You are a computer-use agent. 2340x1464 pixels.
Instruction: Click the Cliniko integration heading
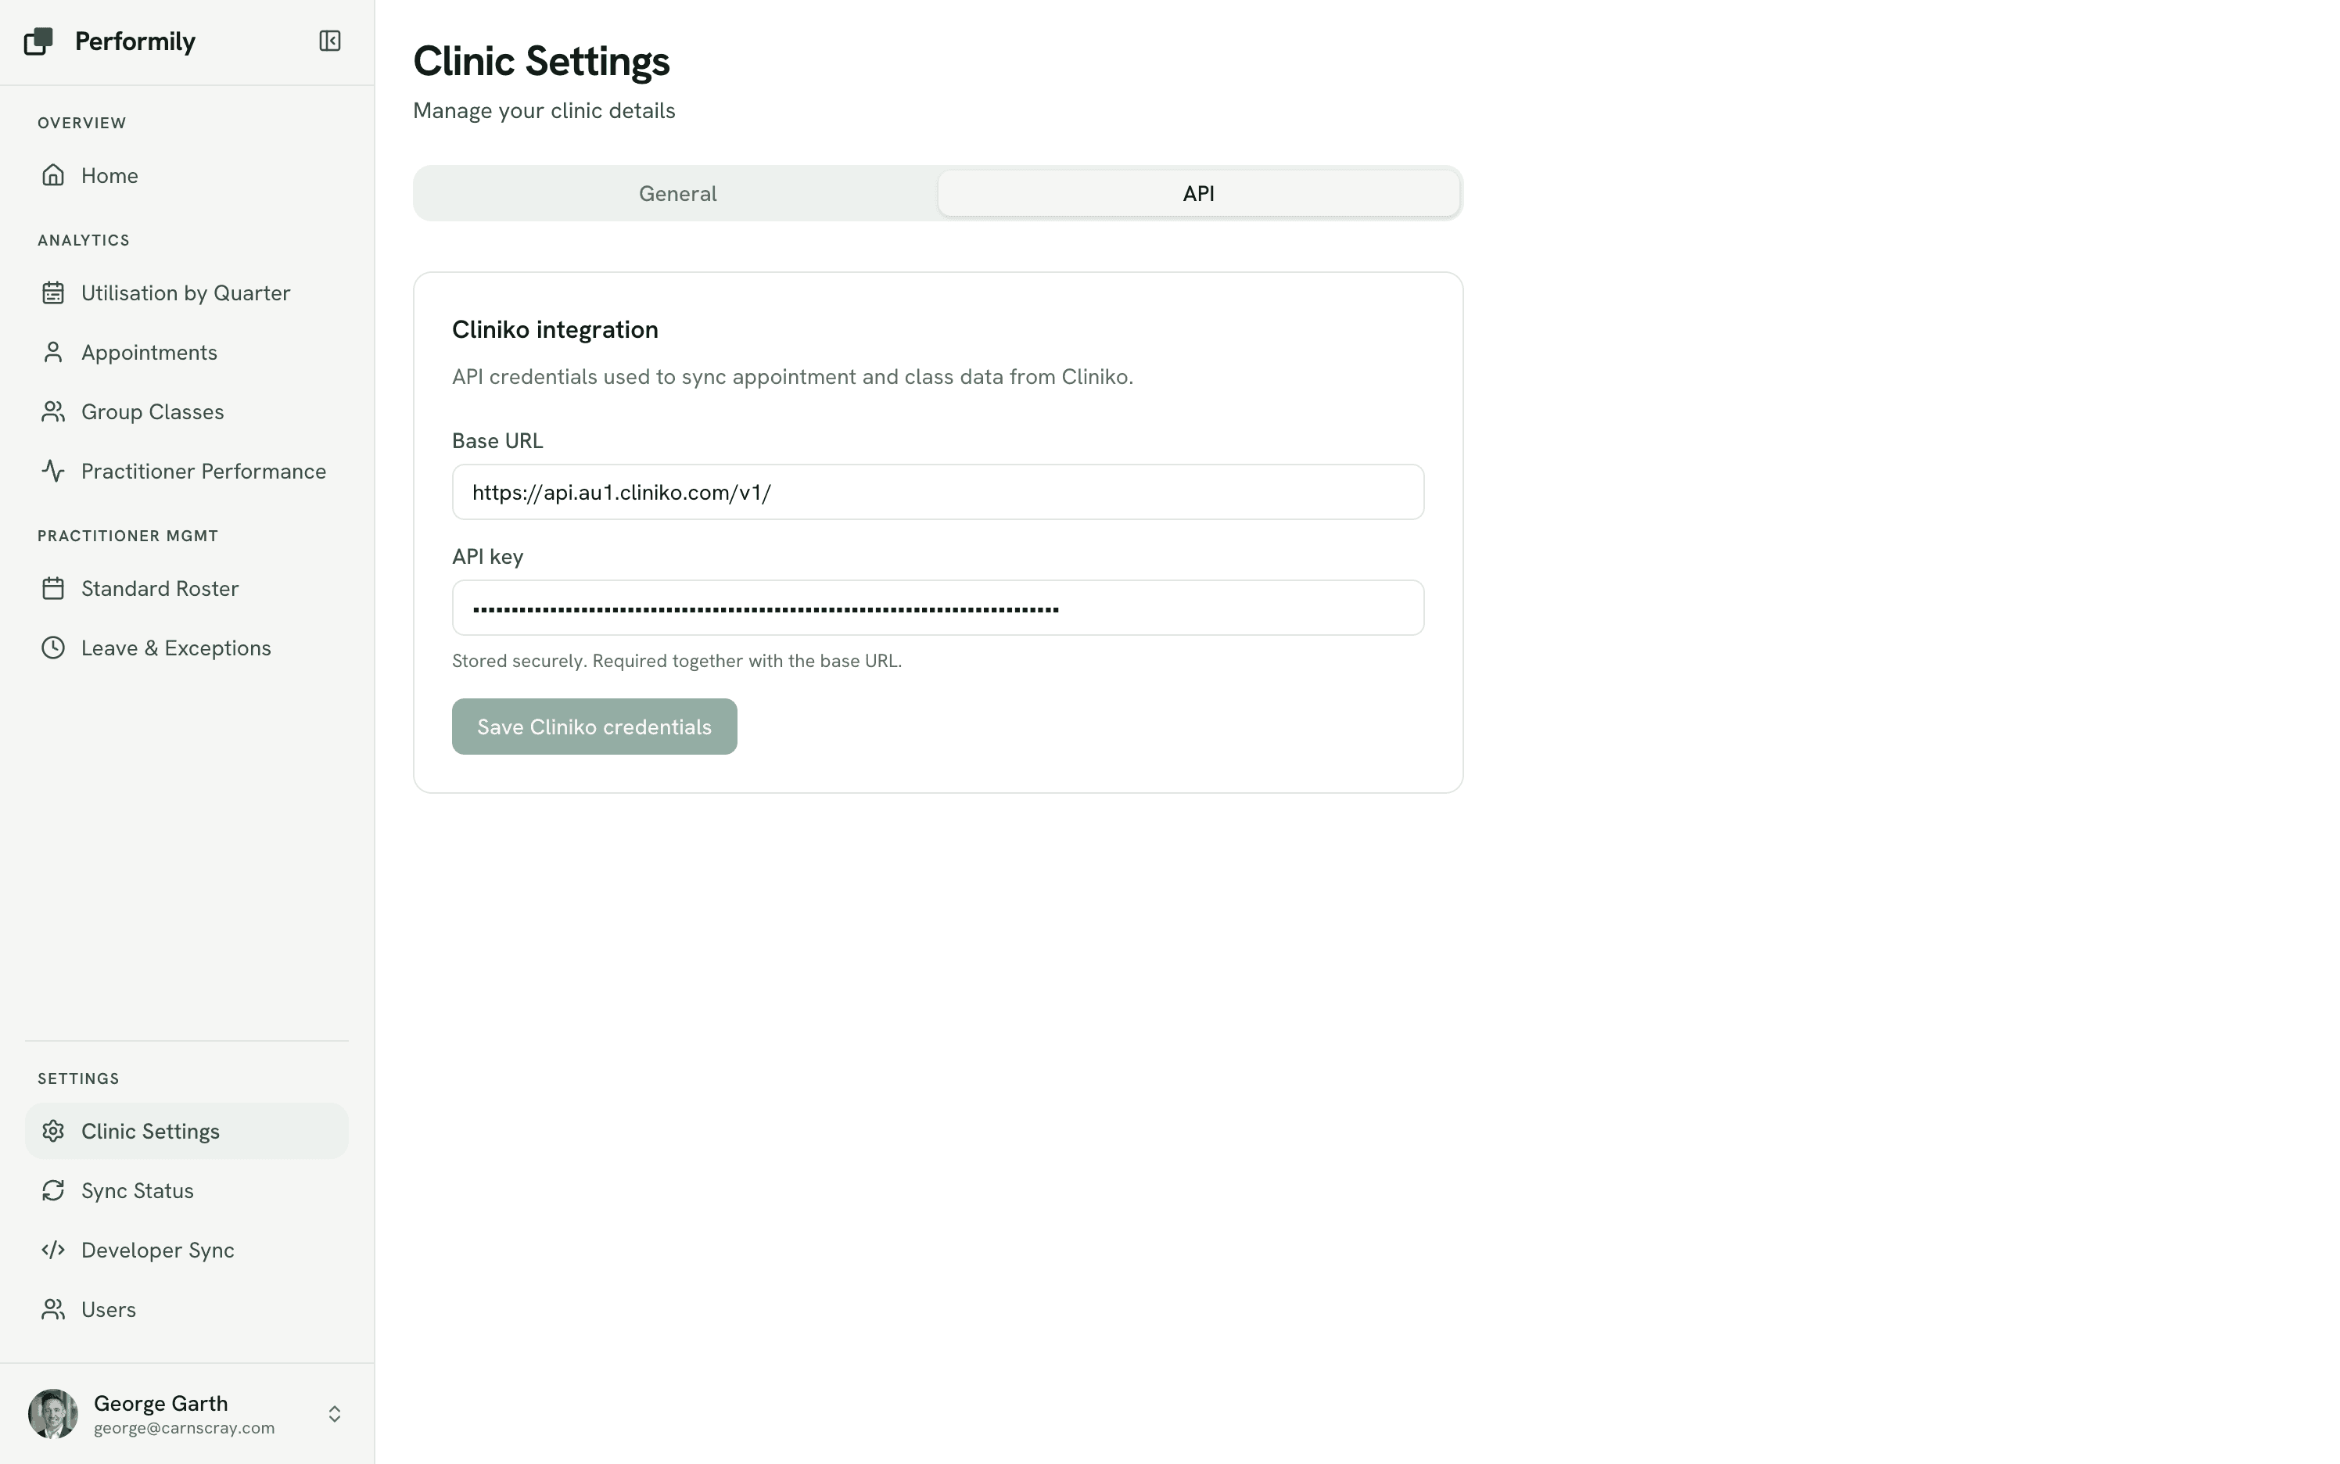coord(554,329)
